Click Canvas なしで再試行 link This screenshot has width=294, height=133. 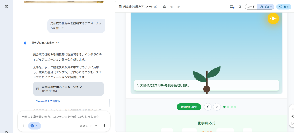coord(48,101)
